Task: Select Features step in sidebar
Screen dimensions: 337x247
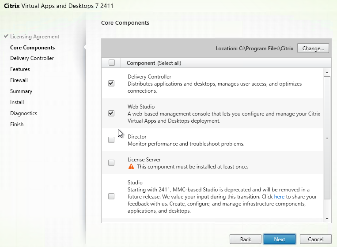Action: tap(20, 69)
